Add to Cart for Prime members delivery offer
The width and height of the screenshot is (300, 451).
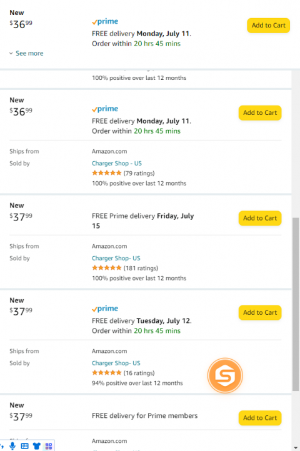click(x=260, y=418)
